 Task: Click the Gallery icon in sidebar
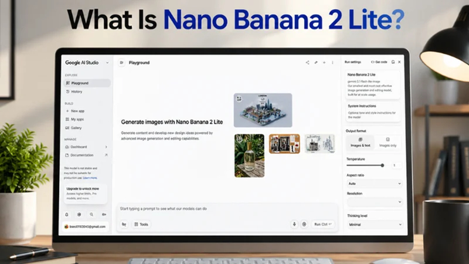click(67, 128)
